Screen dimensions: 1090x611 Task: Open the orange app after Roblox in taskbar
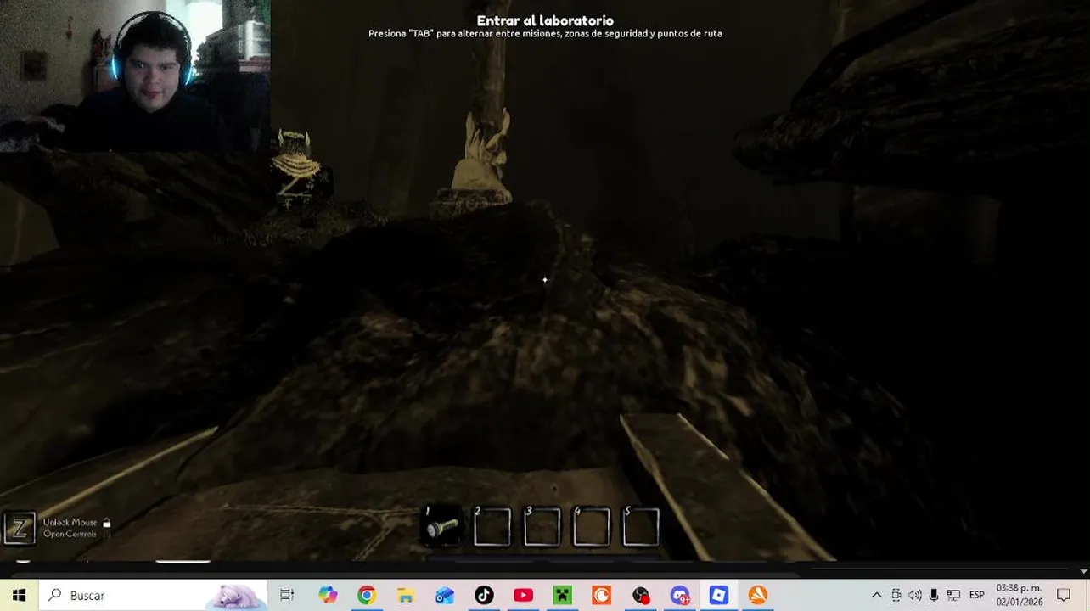click(x=758, y=595)
